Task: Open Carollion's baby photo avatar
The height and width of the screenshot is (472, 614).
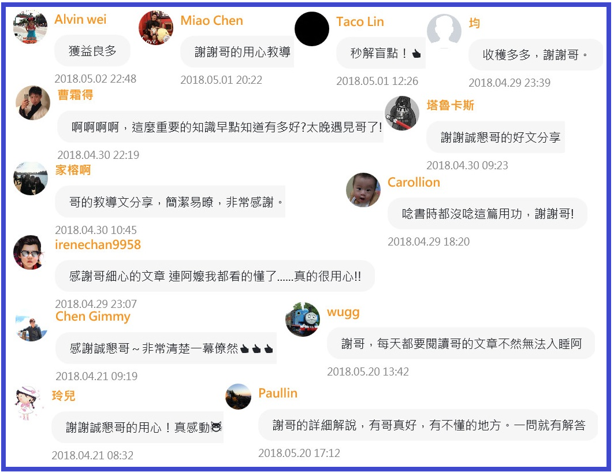Action: (363, 189)
